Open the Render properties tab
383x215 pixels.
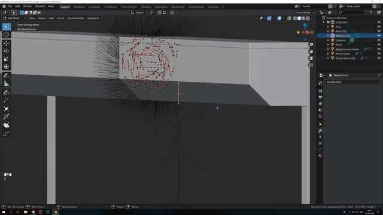pos(320,91)
